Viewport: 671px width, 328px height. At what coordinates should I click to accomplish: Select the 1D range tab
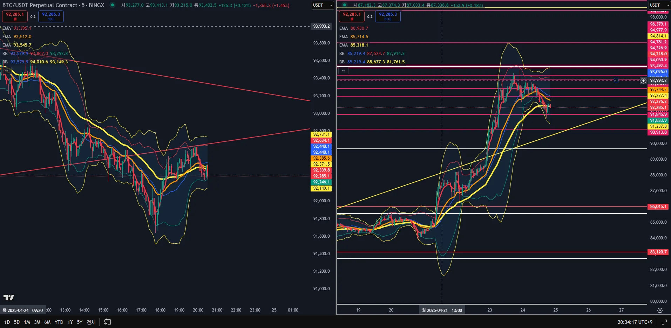[7, 322]
